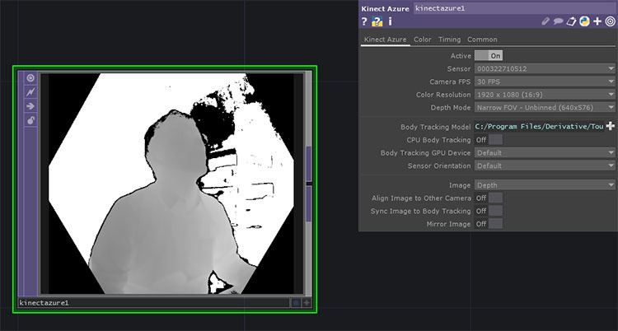Viewport: 618px width, 331px height.
Task: Click plus button beside Body Tracking Model path
Action: [x=610, y=127]
